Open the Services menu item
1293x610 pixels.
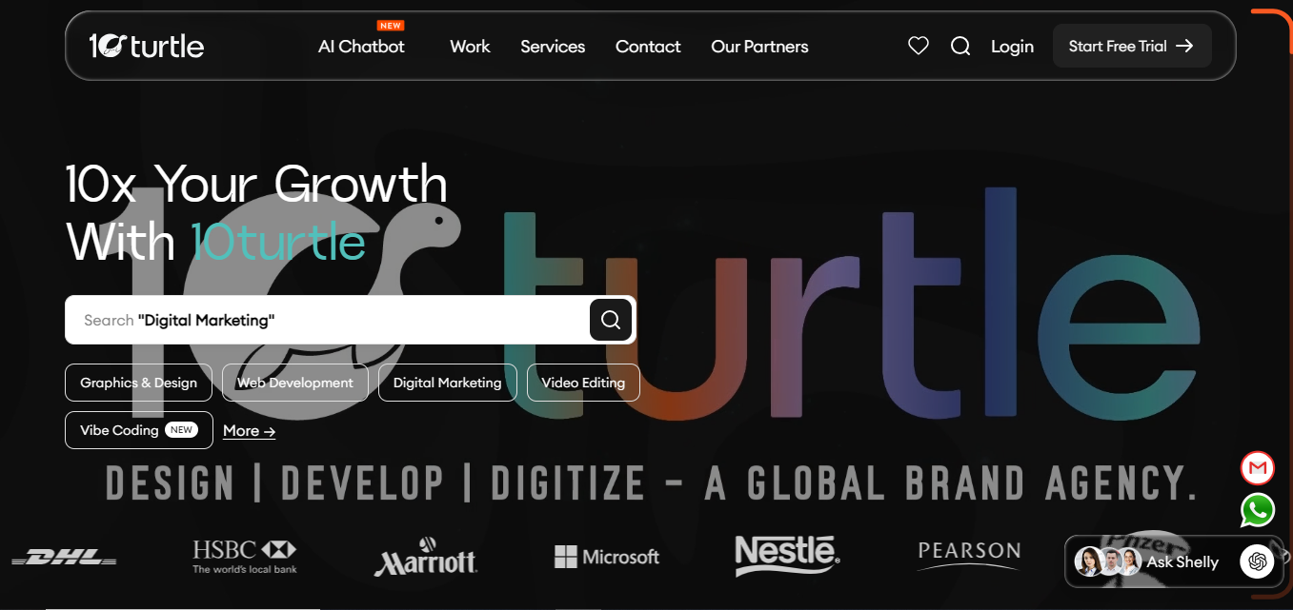tap(553, 46)
